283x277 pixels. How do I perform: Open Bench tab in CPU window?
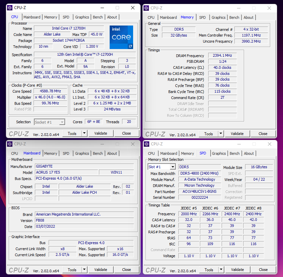(x=98, y=17)
